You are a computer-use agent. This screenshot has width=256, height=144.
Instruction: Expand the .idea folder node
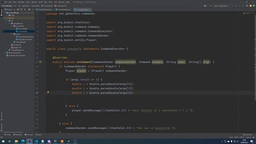pyautogui.click(x=7, y=15)
